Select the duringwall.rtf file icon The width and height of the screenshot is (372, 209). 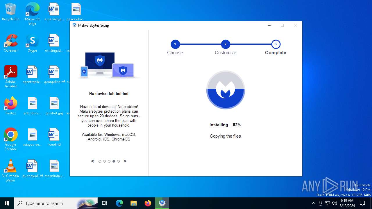[32, 169]
